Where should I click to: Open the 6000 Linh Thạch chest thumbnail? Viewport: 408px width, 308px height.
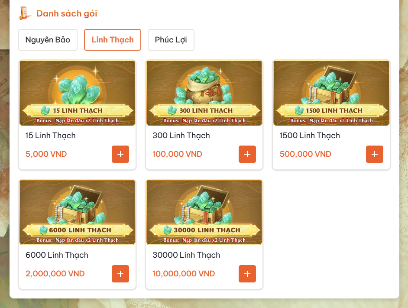point(77,212)
